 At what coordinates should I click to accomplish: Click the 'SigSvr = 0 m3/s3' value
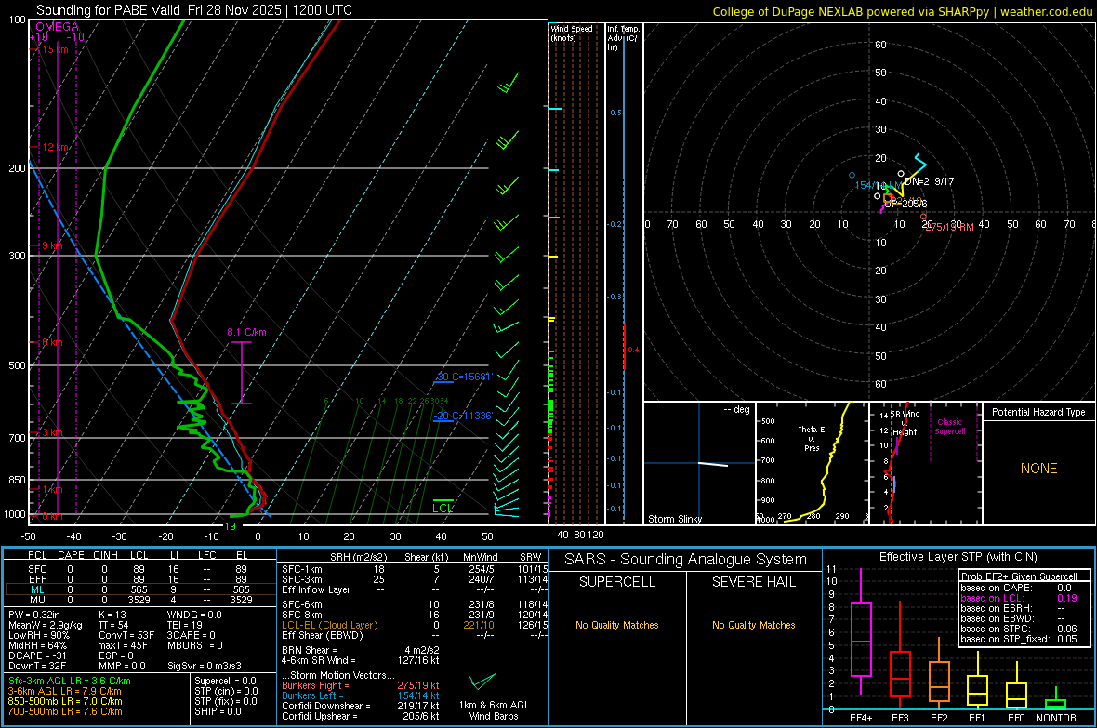coord(205,667)
